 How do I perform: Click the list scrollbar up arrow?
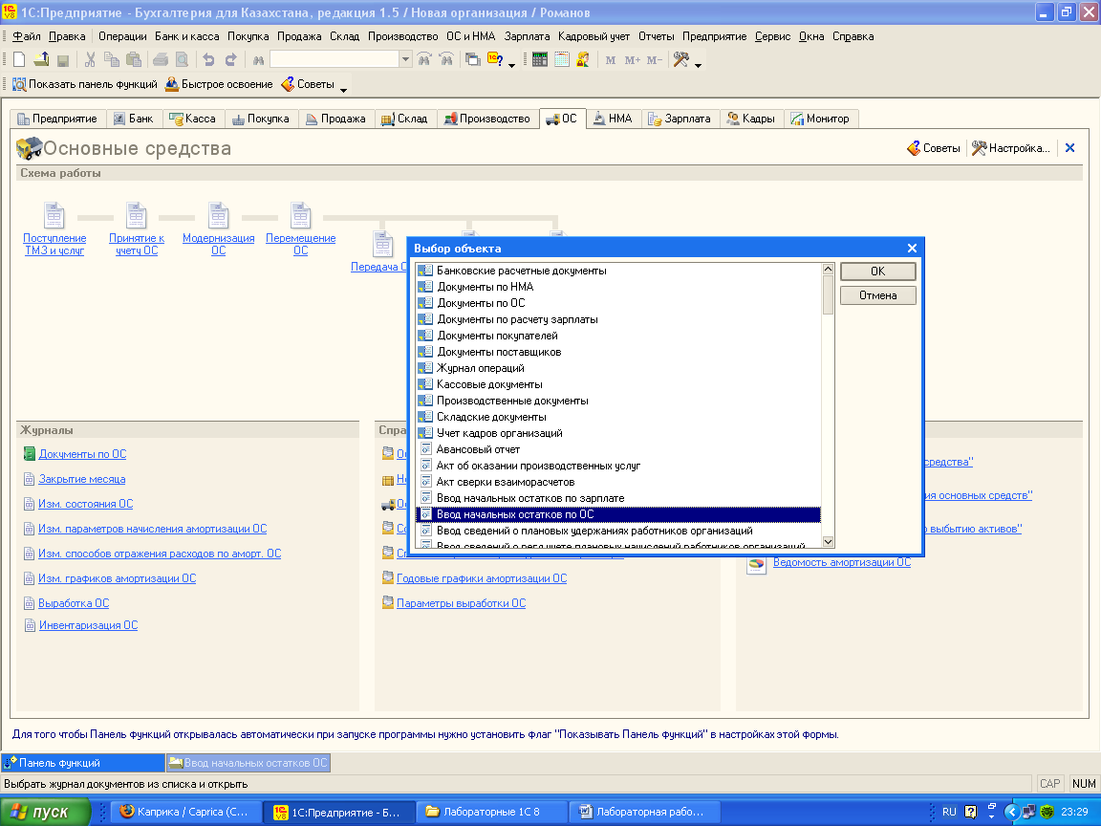coord(828,269)
